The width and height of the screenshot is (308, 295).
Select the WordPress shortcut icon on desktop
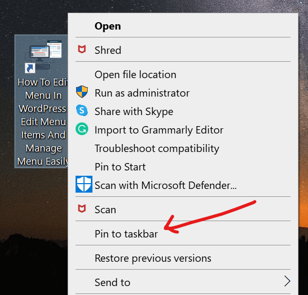(43, 56)
